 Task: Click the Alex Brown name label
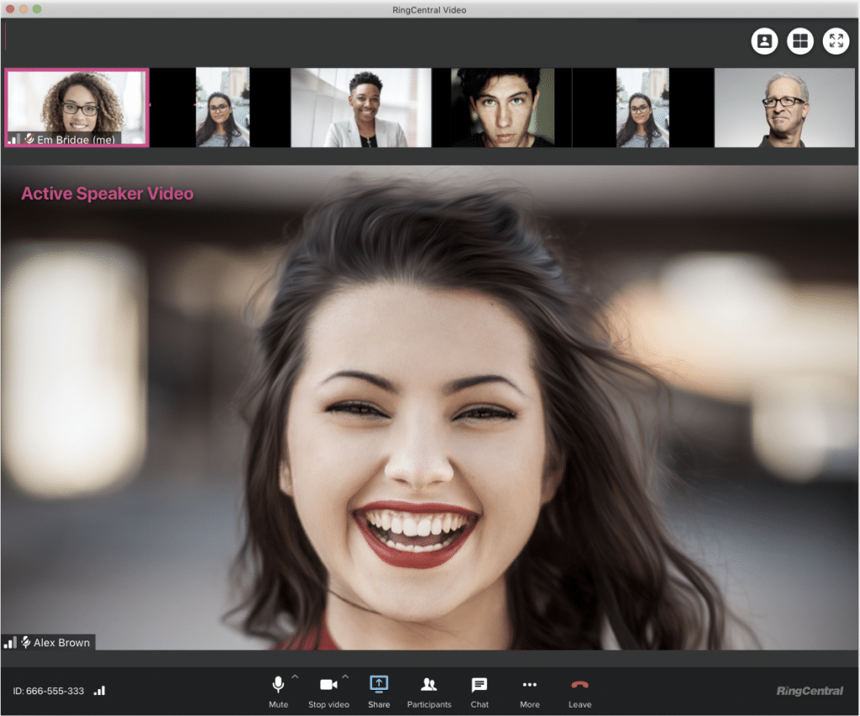(61, 642)
